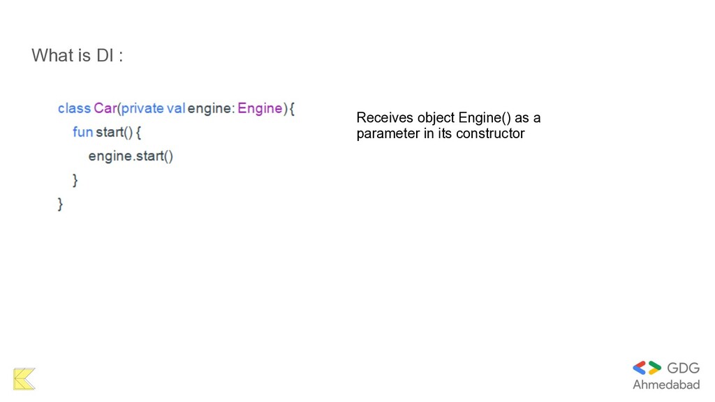This screenshot has height=402, width=715.
Task: Click the word 'constructor' in the description
Action: pos(490,134)
